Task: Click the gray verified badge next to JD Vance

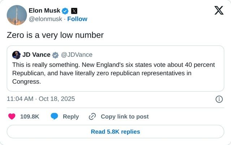Action: [55, 55]
